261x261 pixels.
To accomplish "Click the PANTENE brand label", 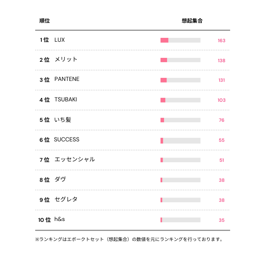I will point(67,79).
